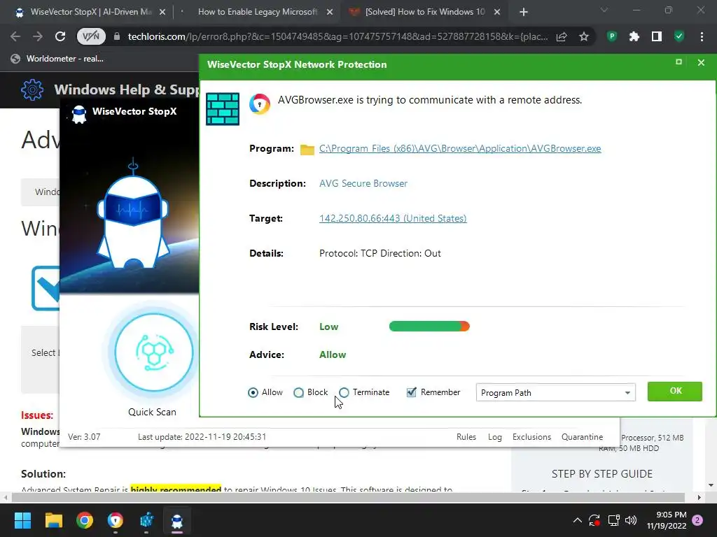Screen dimensions: 717x537
Task: Click the Ver: 3.07 version text
Action: click(x=84, y=437)
